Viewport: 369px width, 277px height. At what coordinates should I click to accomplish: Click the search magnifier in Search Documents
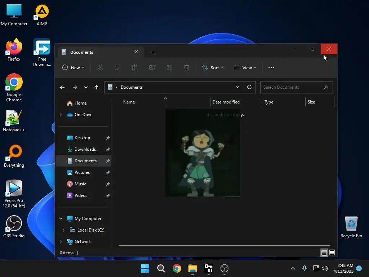coord(325,87)
